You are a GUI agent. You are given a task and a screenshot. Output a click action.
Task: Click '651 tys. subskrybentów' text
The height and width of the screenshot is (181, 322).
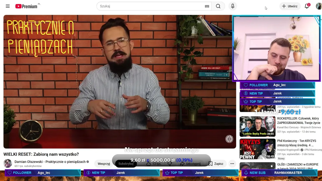[x=28, y=166]
